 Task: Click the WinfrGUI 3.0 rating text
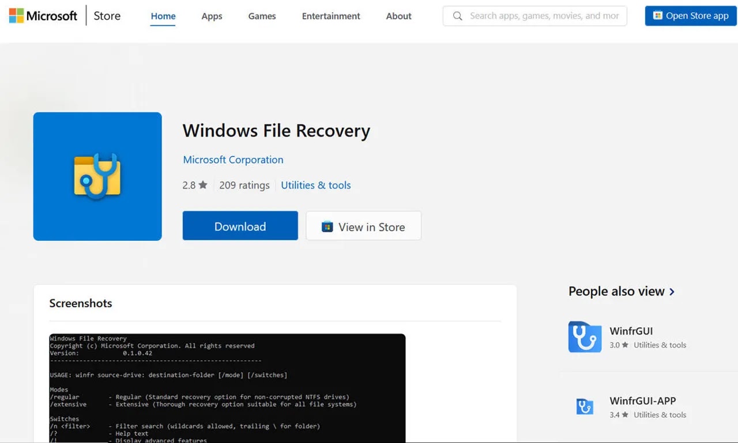click(619, 345)
